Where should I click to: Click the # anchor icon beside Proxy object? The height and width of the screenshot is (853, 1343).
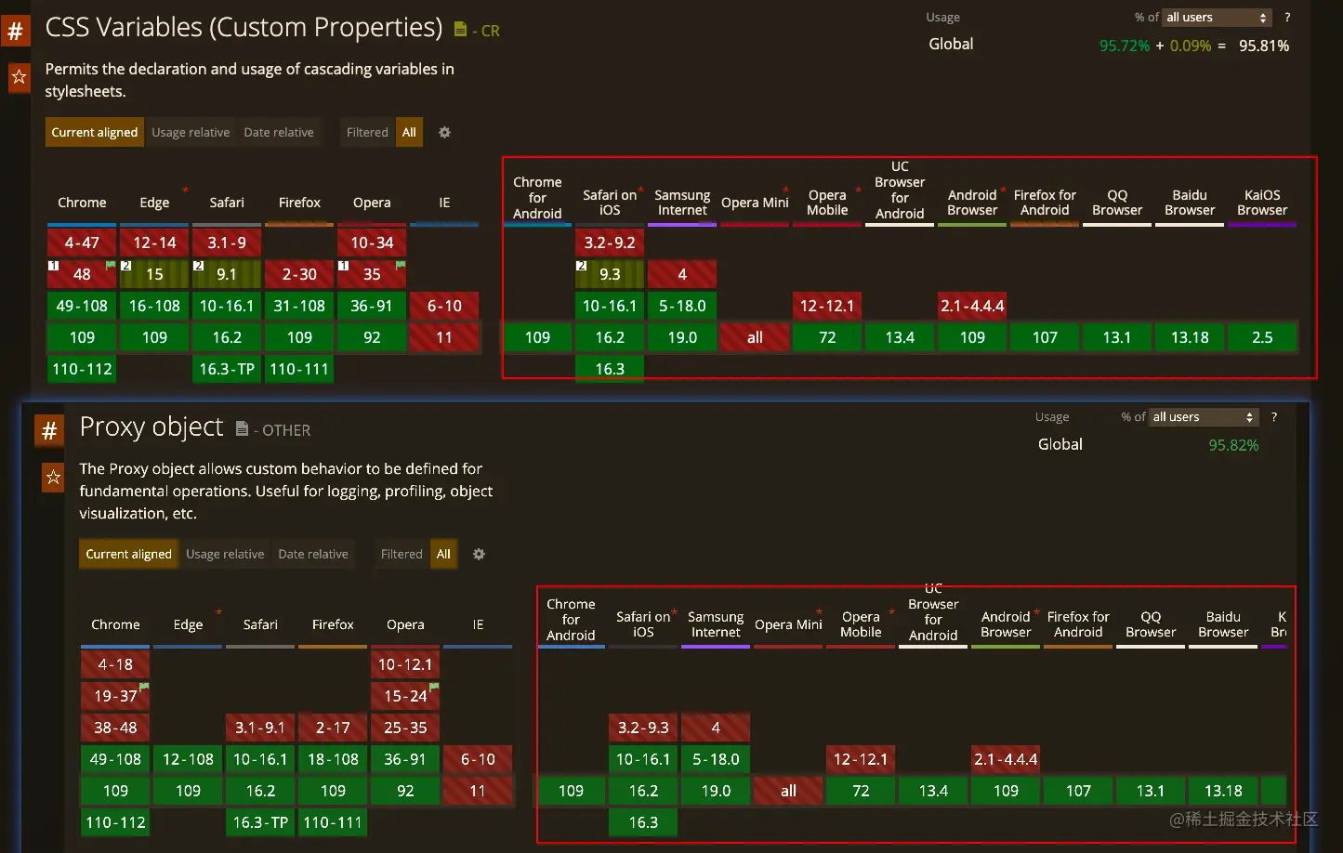(x=49, y=430)
